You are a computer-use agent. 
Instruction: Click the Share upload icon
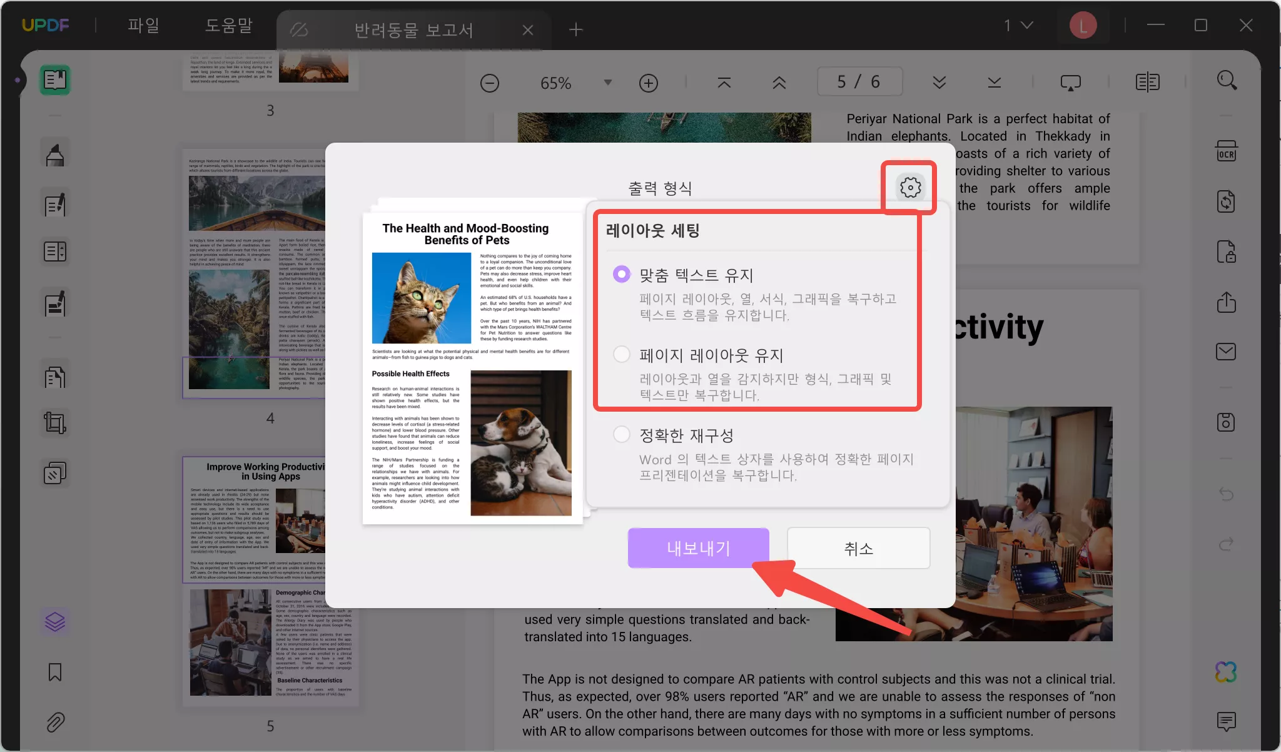pyautogui.click(x=1226, y=302)
